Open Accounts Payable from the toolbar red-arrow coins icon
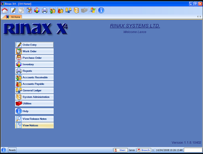The height and width of the screenshot is (154, 203). point(60,10)
